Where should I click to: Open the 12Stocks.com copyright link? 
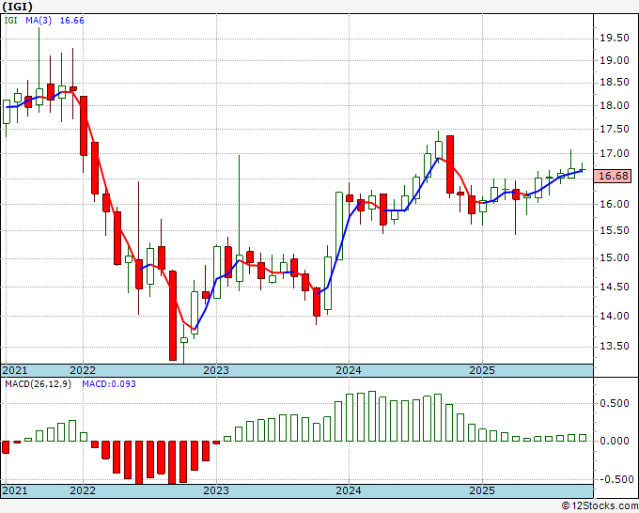[600, 506]
